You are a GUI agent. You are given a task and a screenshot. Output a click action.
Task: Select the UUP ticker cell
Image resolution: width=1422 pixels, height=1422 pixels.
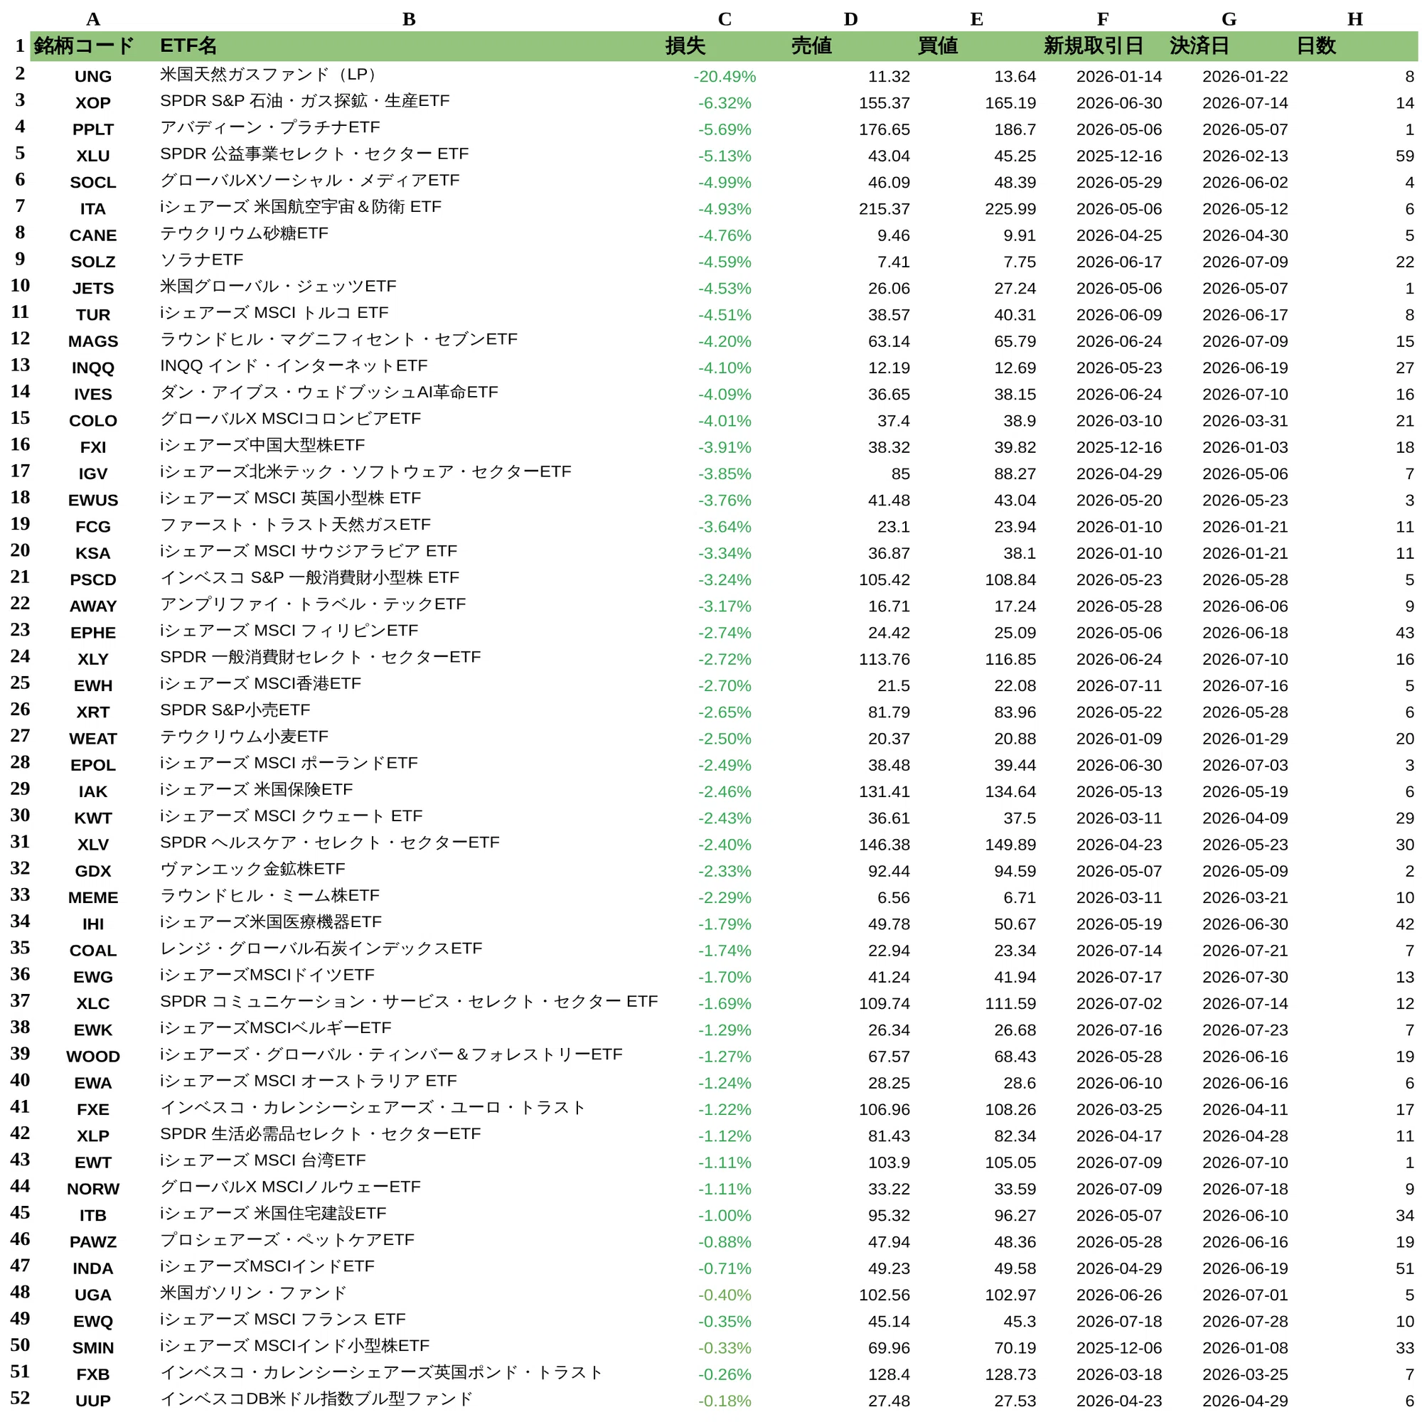[92, 1401]
